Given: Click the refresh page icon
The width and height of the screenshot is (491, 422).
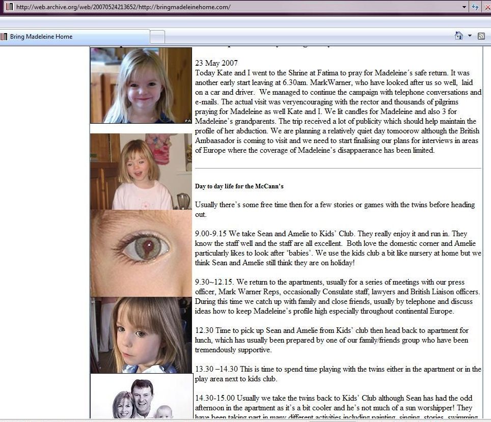Looking at the screenshot, I should coord(475,7).
